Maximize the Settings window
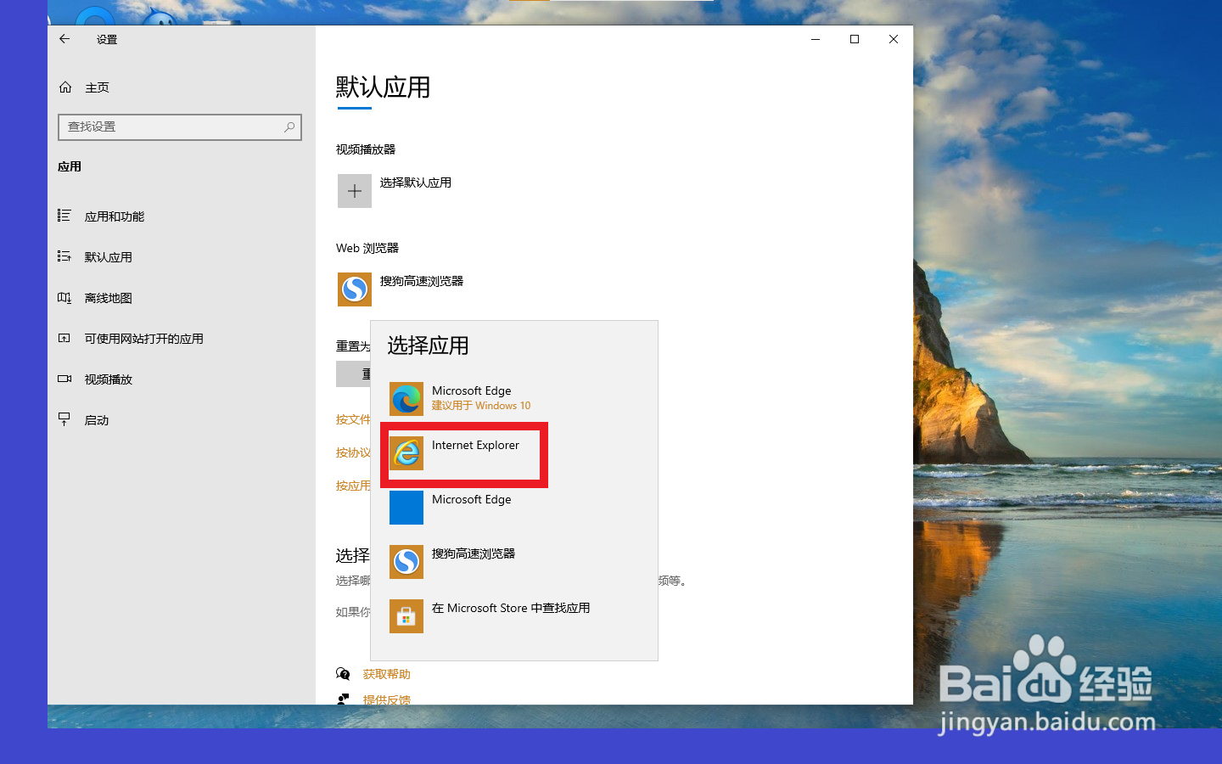 (855, 39)
